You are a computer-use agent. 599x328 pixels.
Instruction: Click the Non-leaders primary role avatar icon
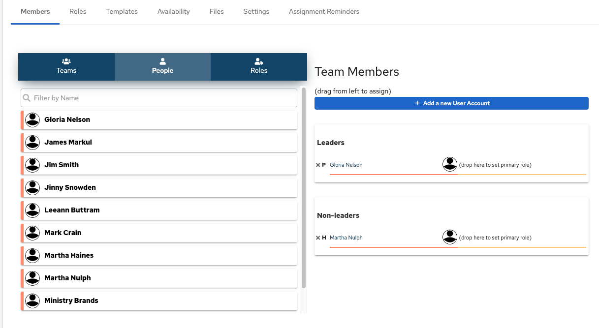click(x=450, y=238)
